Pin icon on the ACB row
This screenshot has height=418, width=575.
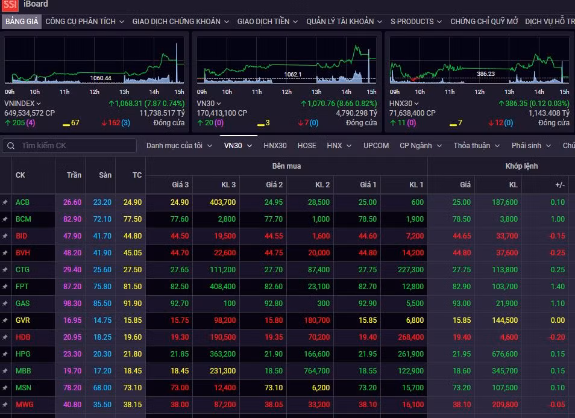5,202
